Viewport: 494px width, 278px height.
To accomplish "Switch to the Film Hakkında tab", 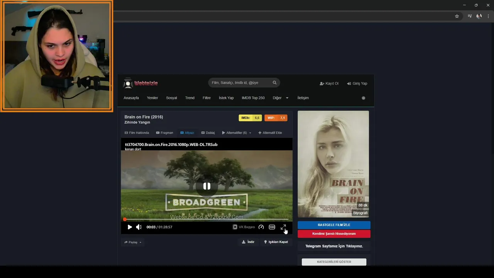I will [137, 133].
